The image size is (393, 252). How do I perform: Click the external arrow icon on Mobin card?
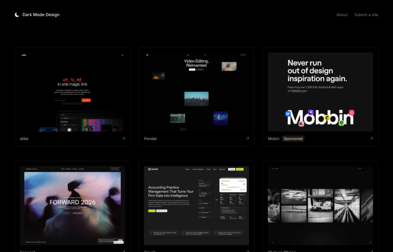coord(371,139)
